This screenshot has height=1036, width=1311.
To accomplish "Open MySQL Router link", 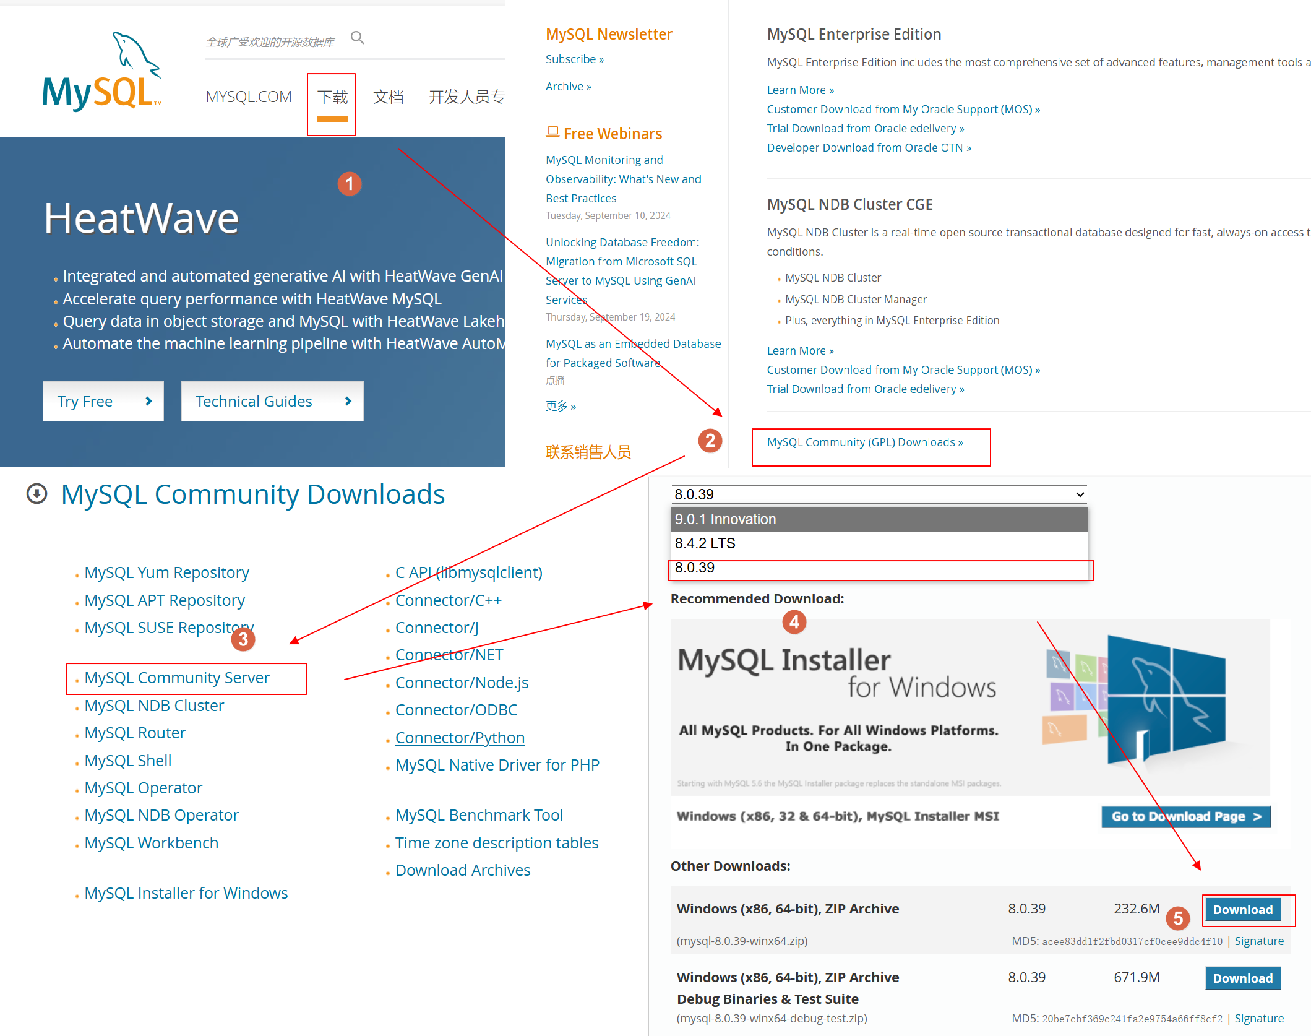I will pyautogui.click(x=135, y=733).
